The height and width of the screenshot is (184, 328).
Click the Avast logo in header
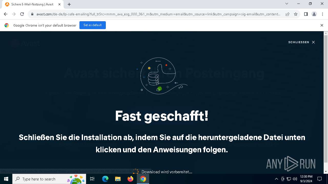coord(26,43)
